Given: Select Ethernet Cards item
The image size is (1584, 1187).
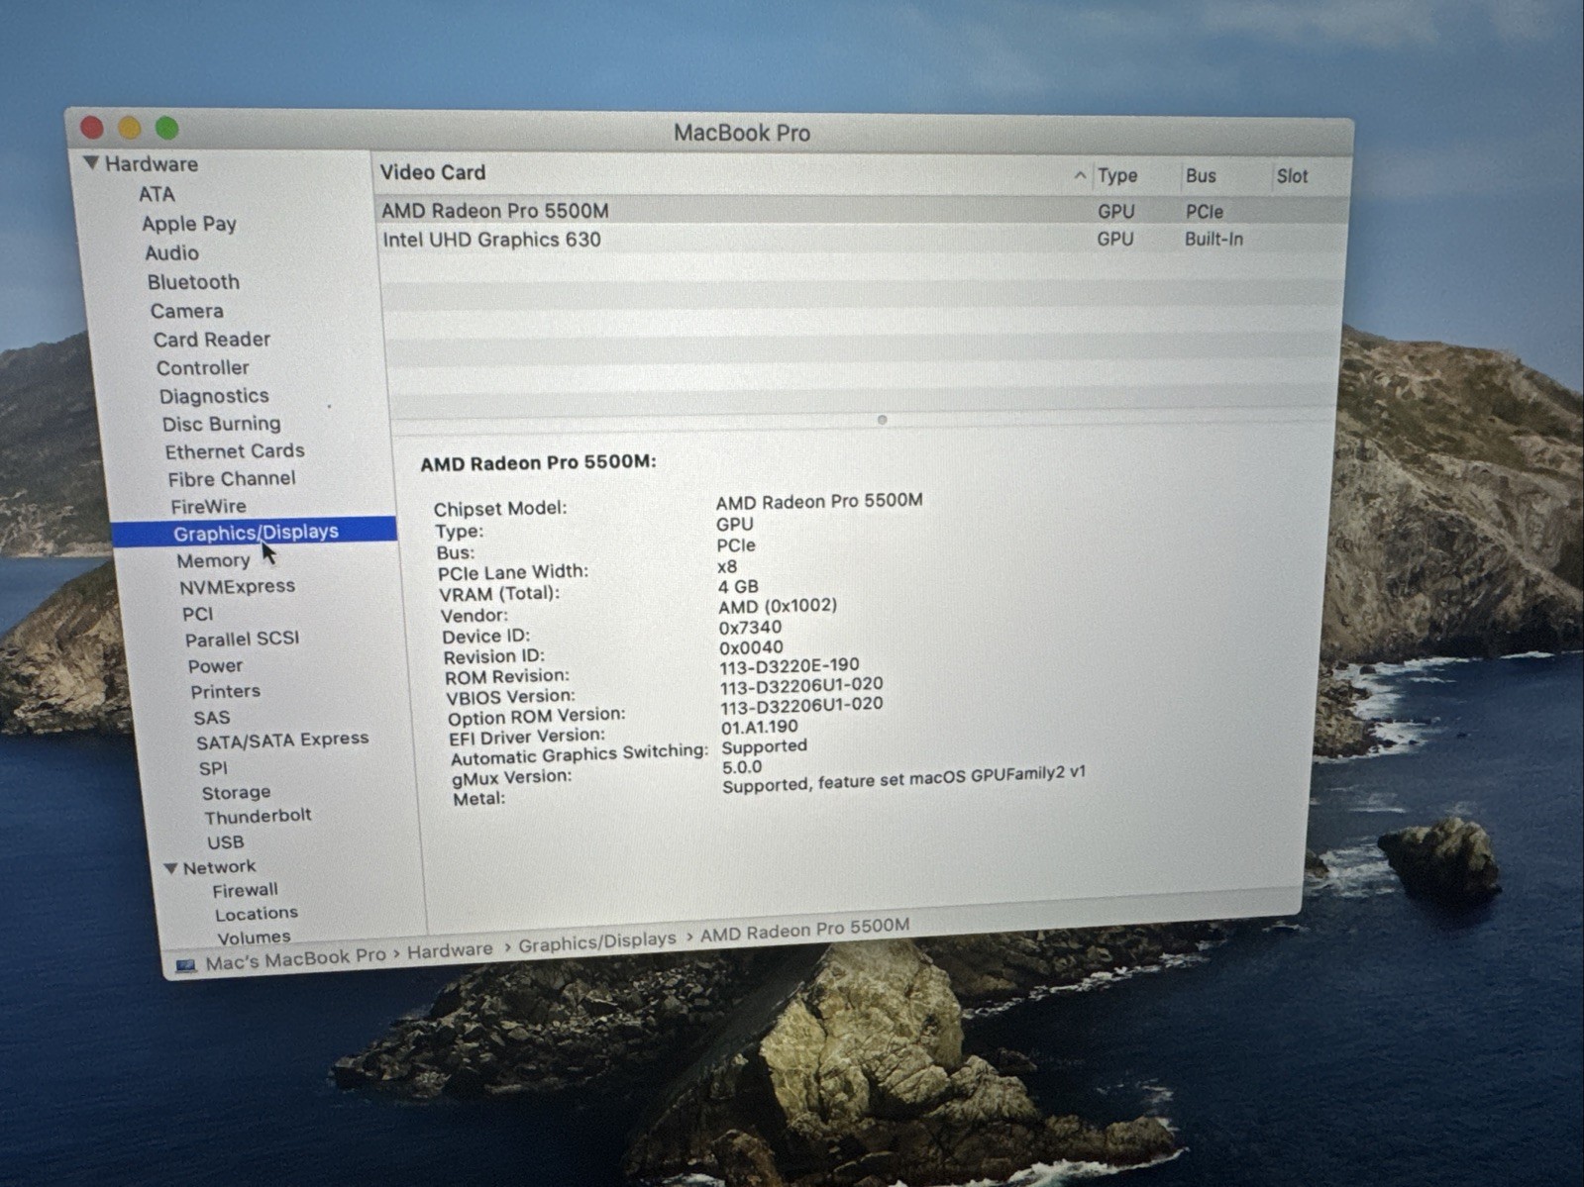Looking at the screenshot, I should tap(234, 451).
